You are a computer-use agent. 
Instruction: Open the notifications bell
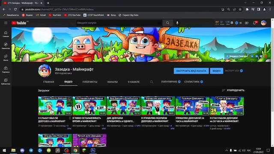click(255, 23)
